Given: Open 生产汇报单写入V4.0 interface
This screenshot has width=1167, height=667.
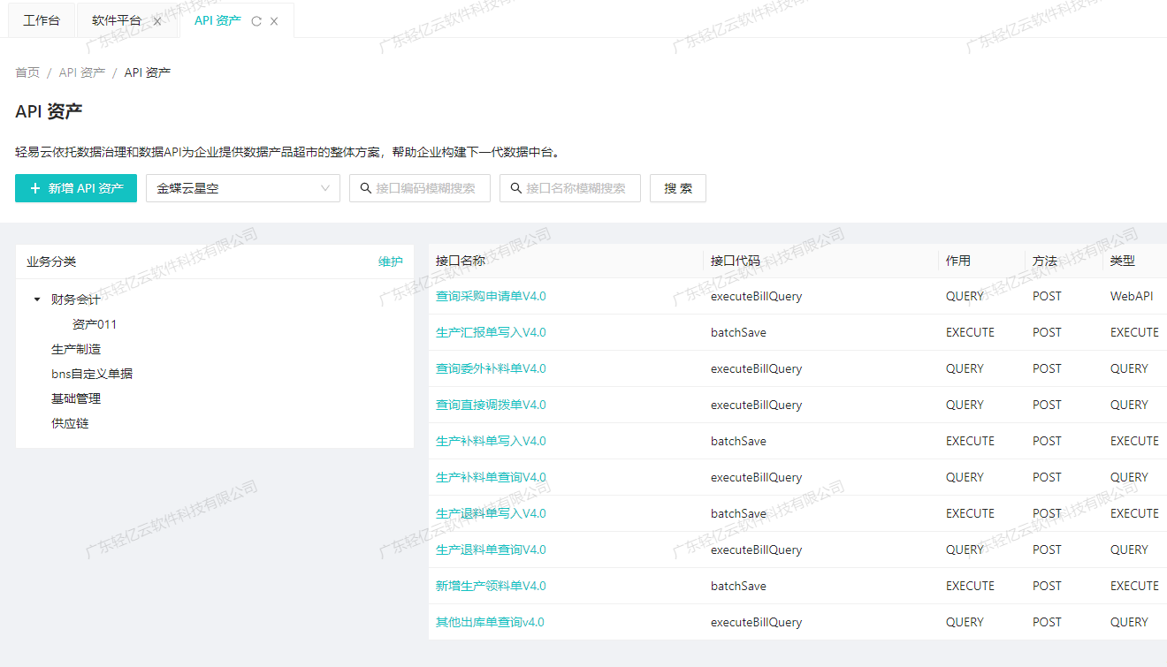Looking at the screenshot, I should coord(491,332).
